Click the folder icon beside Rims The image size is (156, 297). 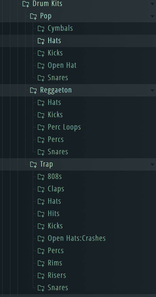(41, 263)
